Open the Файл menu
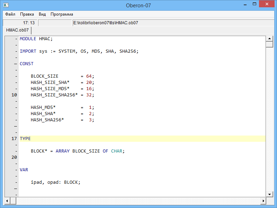 [10, 14]
